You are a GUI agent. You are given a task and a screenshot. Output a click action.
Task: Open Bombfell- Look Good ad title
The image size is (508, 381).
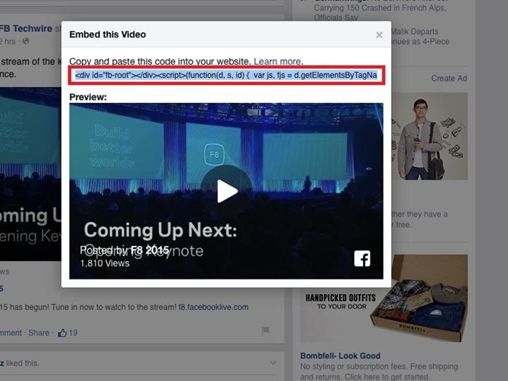click(x=340, y=357)
